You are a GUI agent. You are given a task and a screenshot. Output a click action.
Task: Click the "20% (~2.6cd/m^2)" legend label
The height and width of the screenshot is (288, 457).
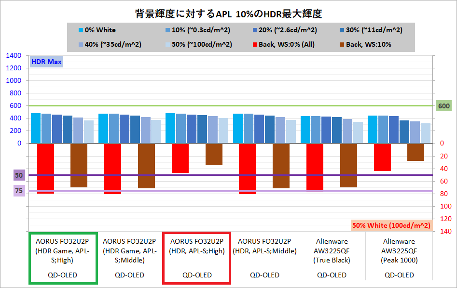288,30
